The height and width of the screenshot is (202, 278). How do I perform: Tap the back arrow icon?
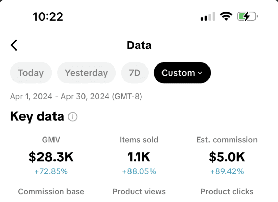tap(14, 45)
